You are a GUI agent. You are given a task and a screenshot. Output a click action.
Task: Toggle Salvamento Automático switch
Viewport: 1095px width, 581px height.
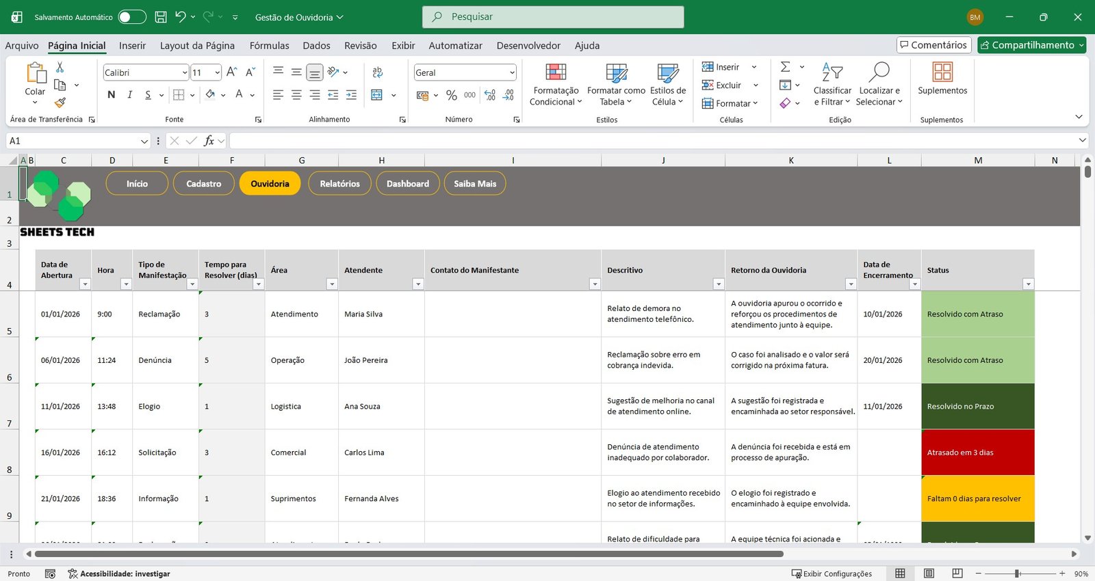[x=132, y=17]
